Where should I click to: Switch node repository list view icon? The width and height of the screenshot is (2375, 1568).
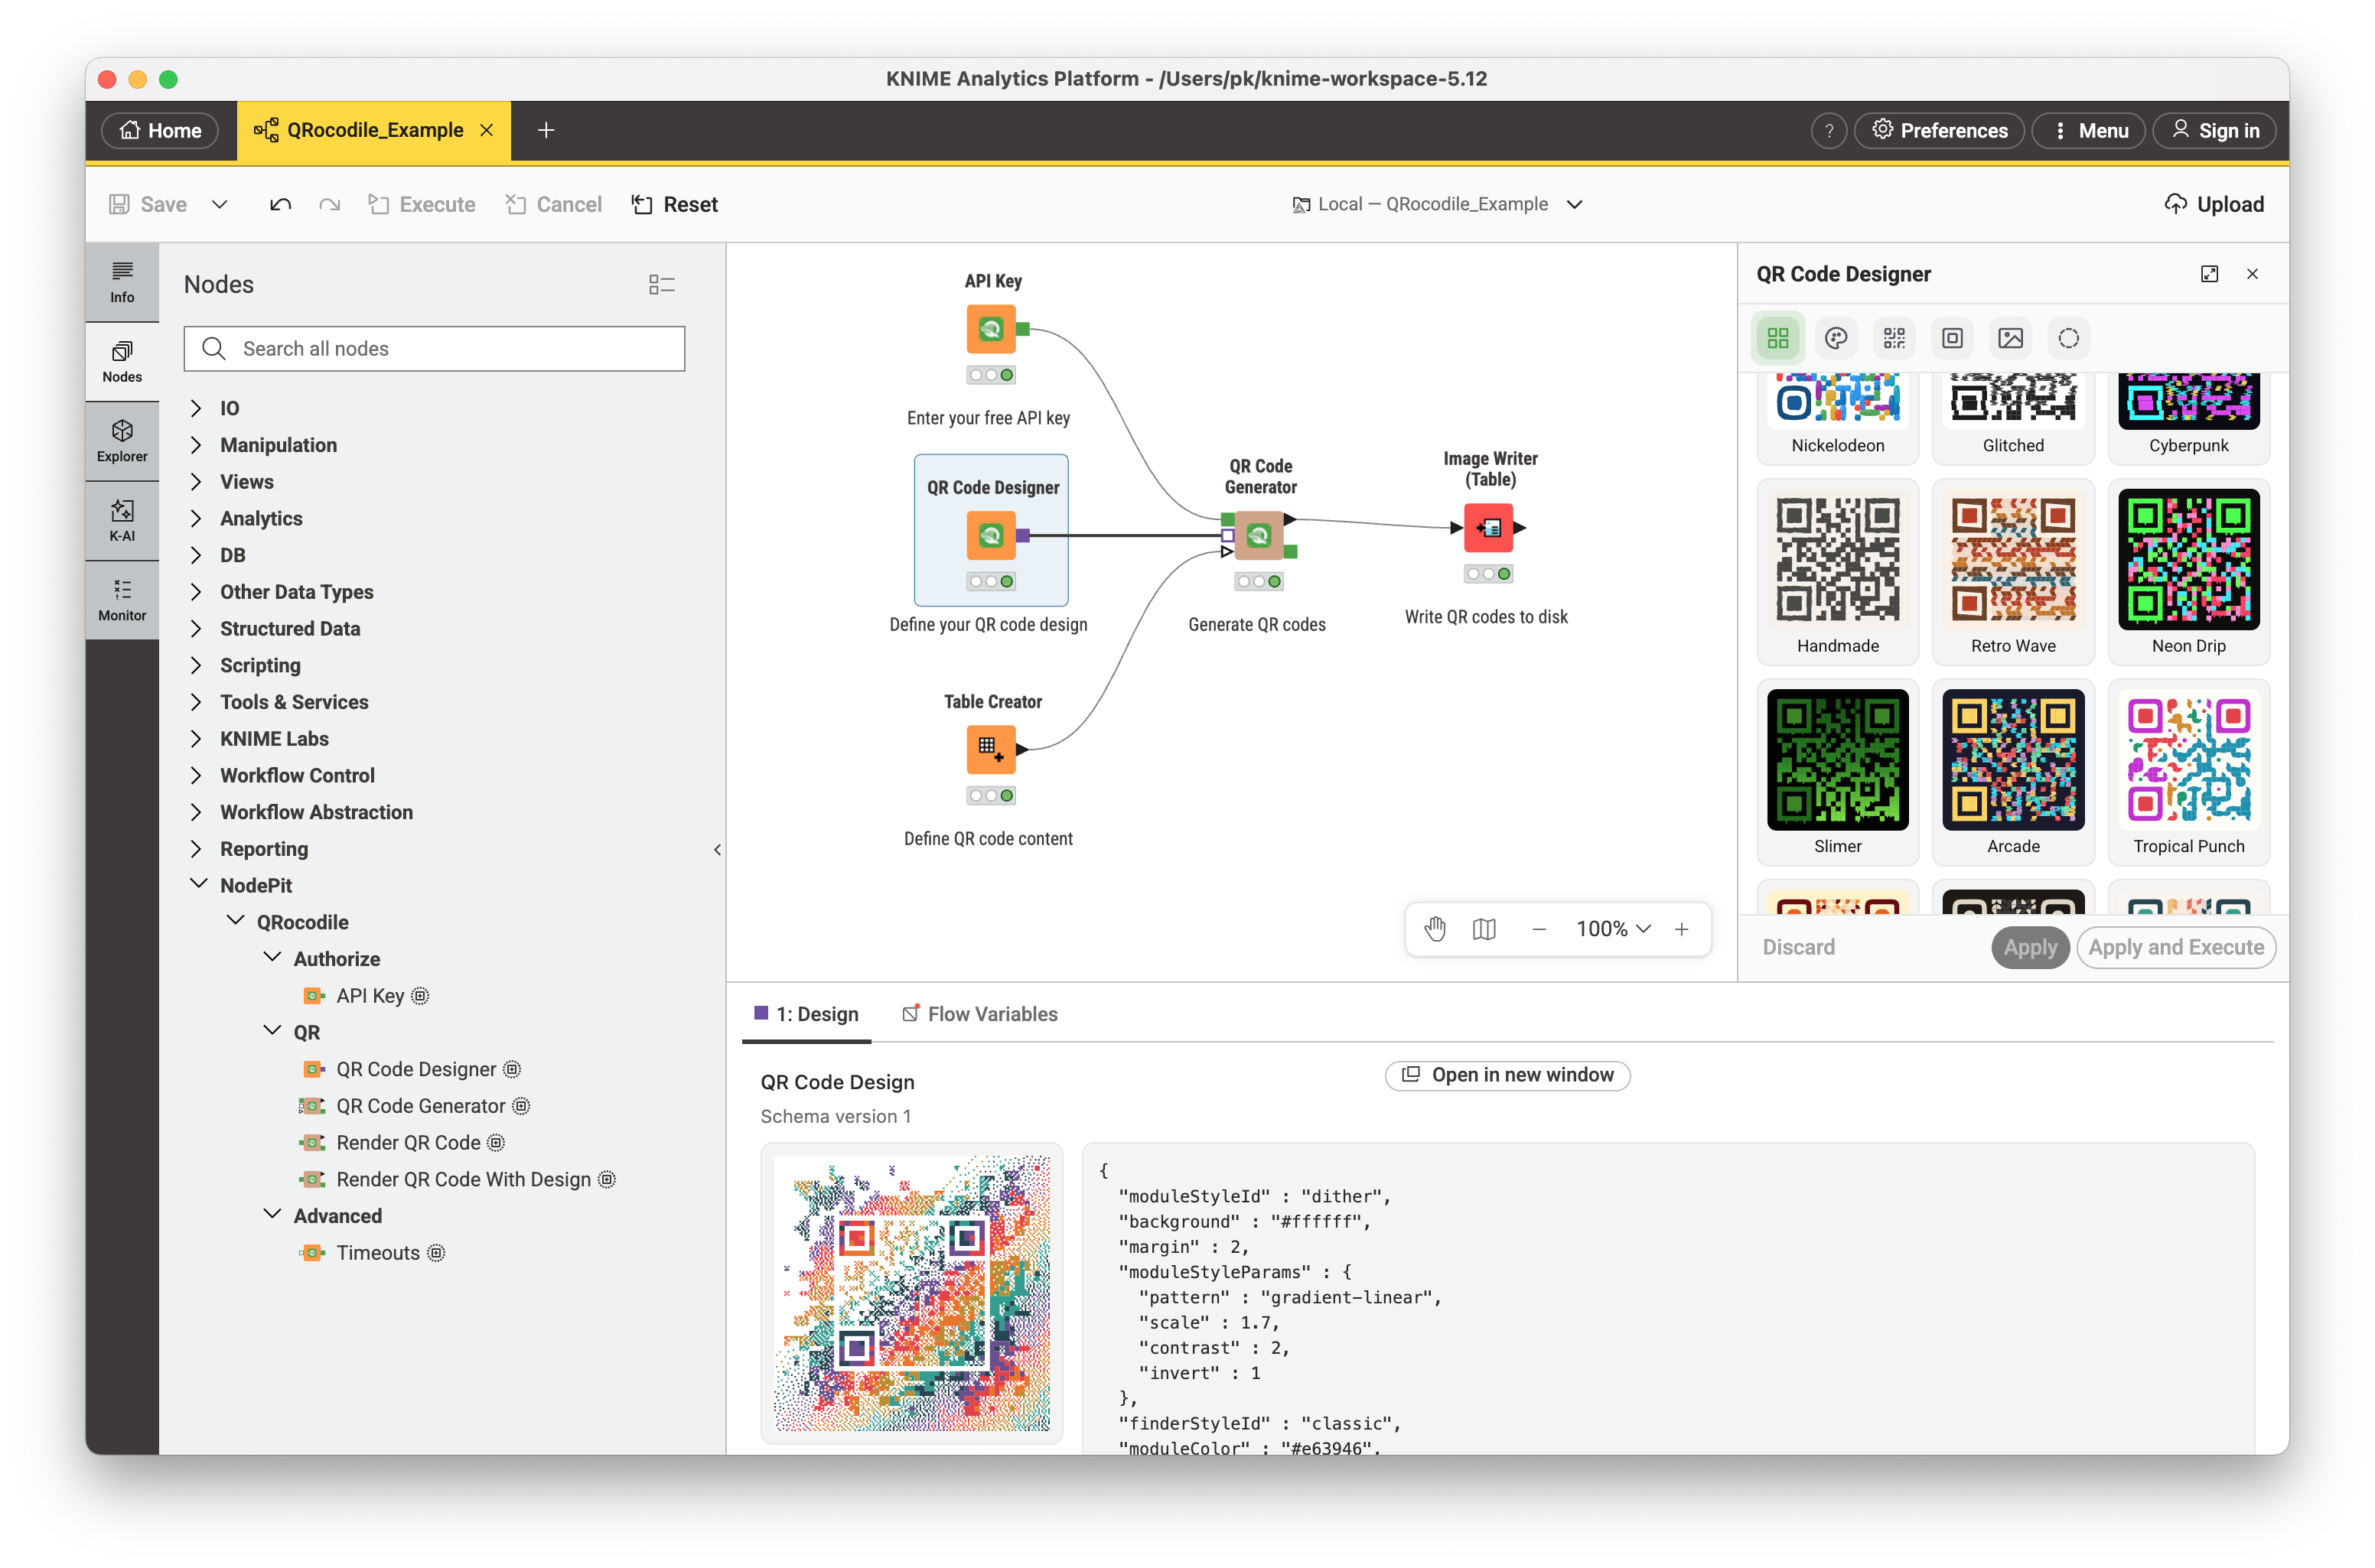click(661, 285)
